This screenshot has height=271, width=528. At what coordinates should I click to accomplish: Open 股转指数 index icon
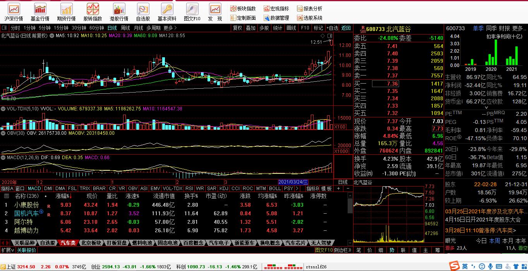pos(93,12)
